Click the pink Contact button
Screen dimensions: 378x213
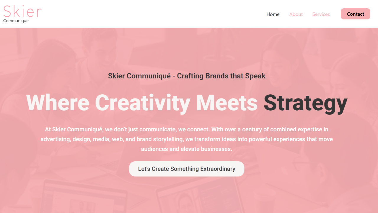[356, 14]
